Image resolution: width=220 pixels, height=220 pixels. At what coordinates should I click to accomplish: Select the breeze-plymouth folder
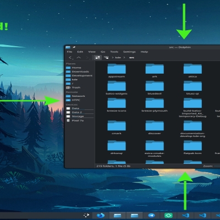pyautogui.click(x=155, y=105)
